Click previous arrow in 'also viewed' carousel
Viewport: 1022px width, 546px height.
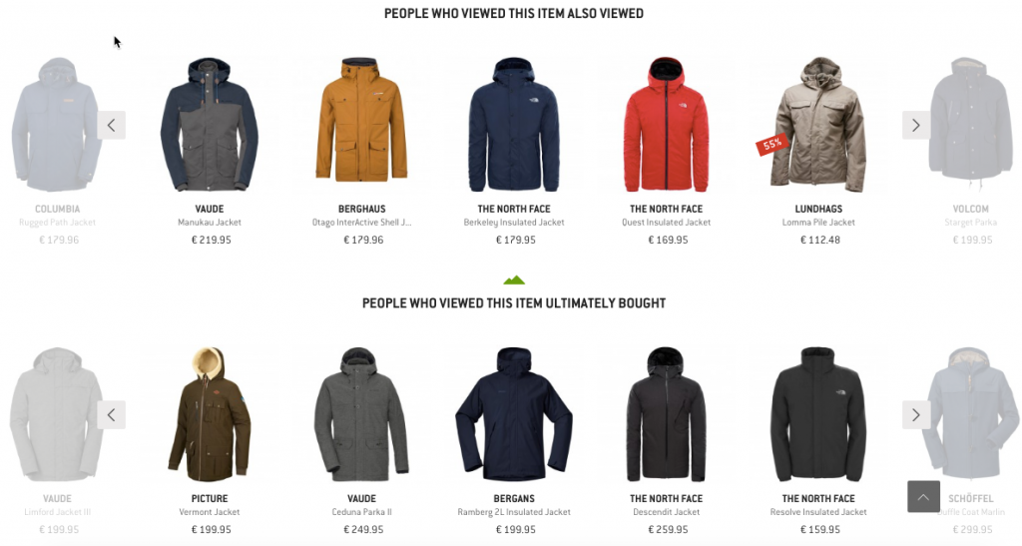pyautogui.click(x=112, y=125)
